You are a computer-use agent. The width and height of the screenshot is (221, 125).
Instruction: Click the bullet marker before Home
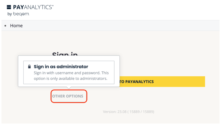(x=6, y=26)
